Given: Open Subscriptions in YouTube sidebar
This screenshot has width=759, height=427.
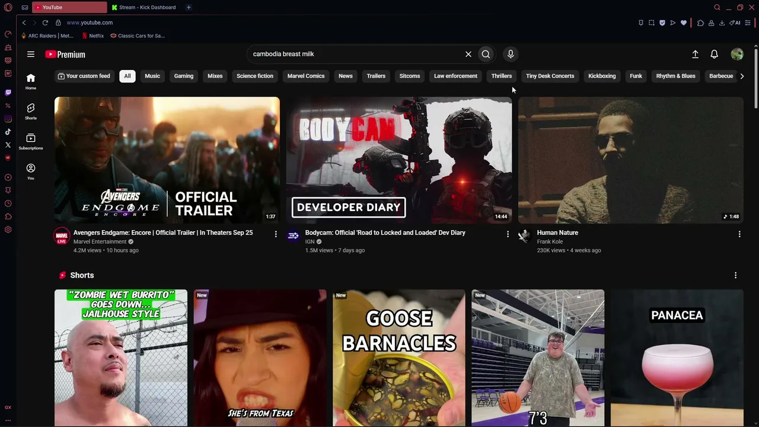Looking at the screenshot, I should [31, 141].
